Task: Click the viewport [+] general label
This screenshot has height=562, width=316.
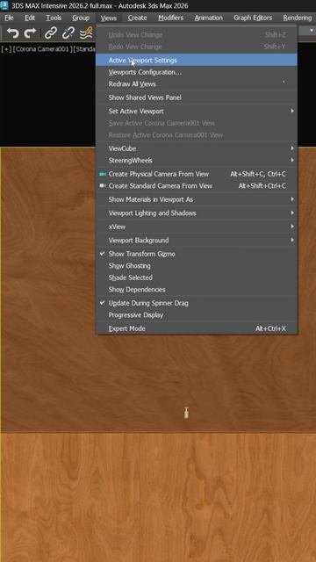Action: 6,49
